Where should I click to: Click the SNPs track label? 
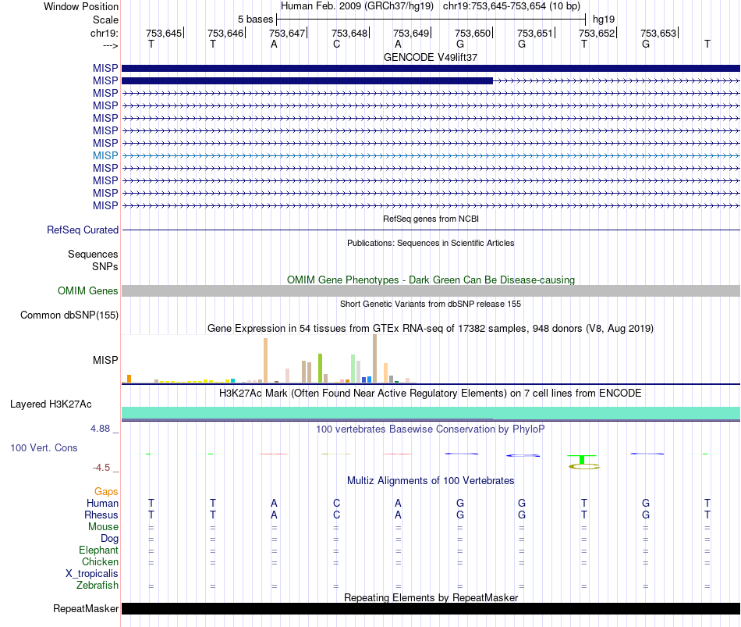tap(105, 266)
